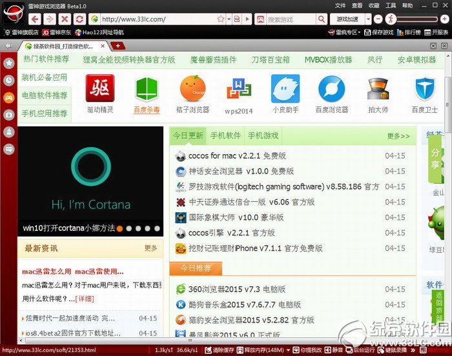Screen dimensions: 452x356
Task: Expand the 游戏加速 dropdown arrow
Action: coord(369,19)
